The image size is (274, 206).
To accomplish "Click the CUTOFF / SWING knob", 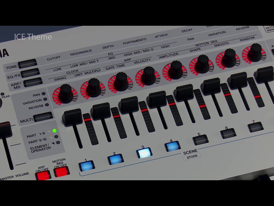I will (x=66, y=94).
